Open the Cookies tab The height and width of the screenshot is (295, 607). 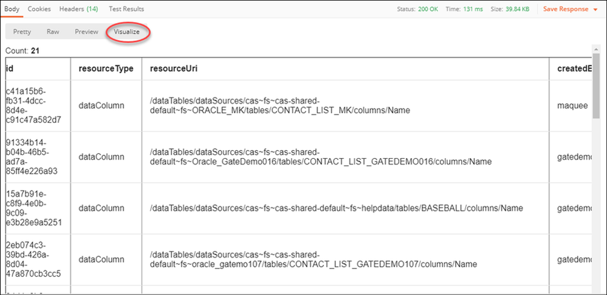[39, 9]
